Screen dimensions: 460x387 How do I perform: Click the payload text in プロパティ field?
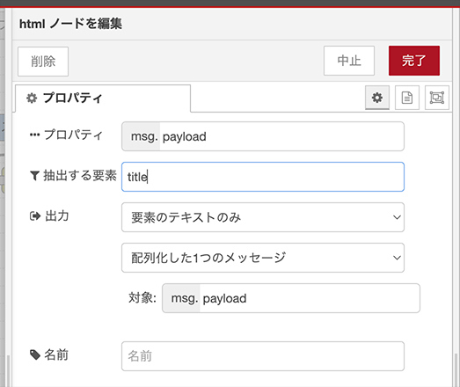point(184,137)
